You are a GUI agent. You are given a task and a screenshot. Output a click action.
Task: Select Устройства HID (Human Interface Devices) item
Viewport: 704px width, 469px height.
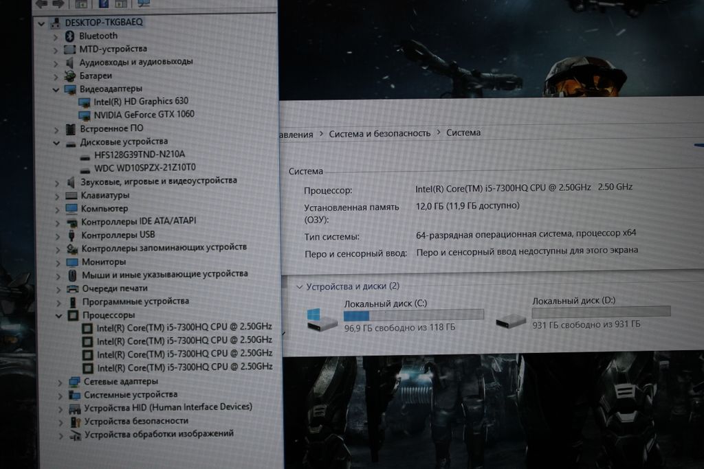point(168,407)
